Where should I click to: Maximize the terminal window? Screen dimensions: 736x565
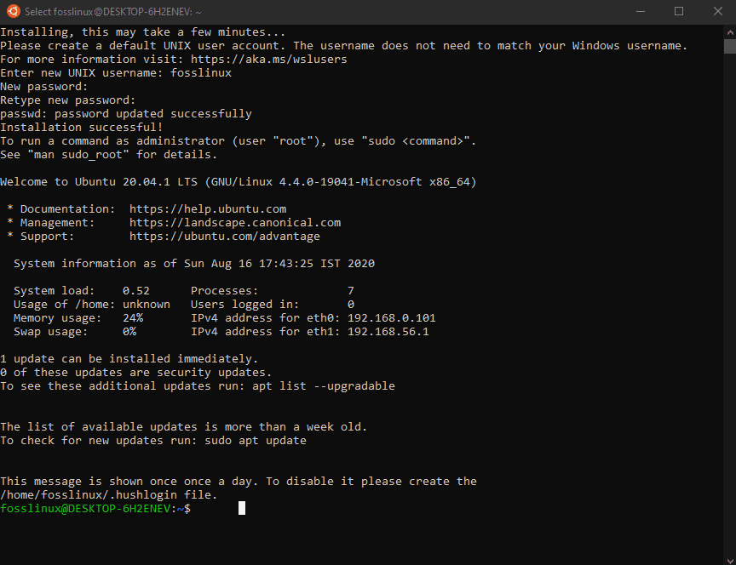(x=679, y=12)
